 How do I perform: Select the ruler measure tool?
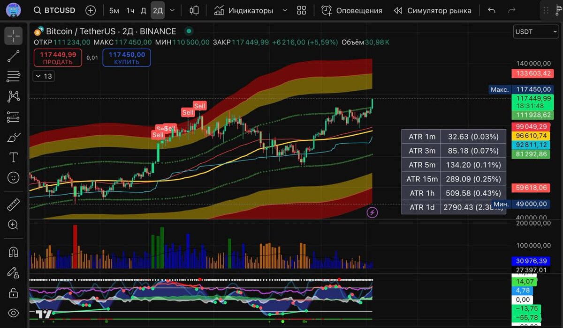click(14, 204)
